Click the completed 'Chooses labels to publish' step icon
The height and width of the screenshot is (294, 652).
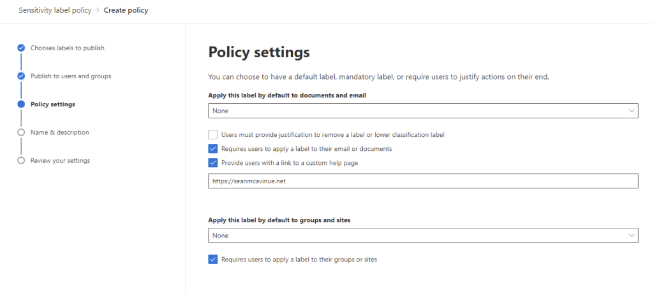21,48
